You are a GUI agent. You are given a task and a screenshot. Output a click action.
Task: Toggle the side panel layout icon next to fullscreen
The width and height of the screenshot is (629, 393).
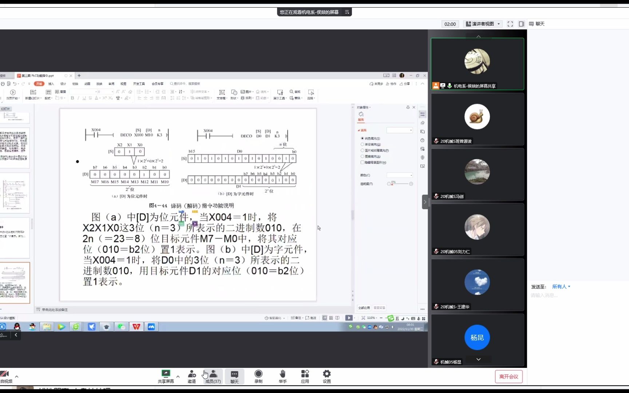click(521, 24)
